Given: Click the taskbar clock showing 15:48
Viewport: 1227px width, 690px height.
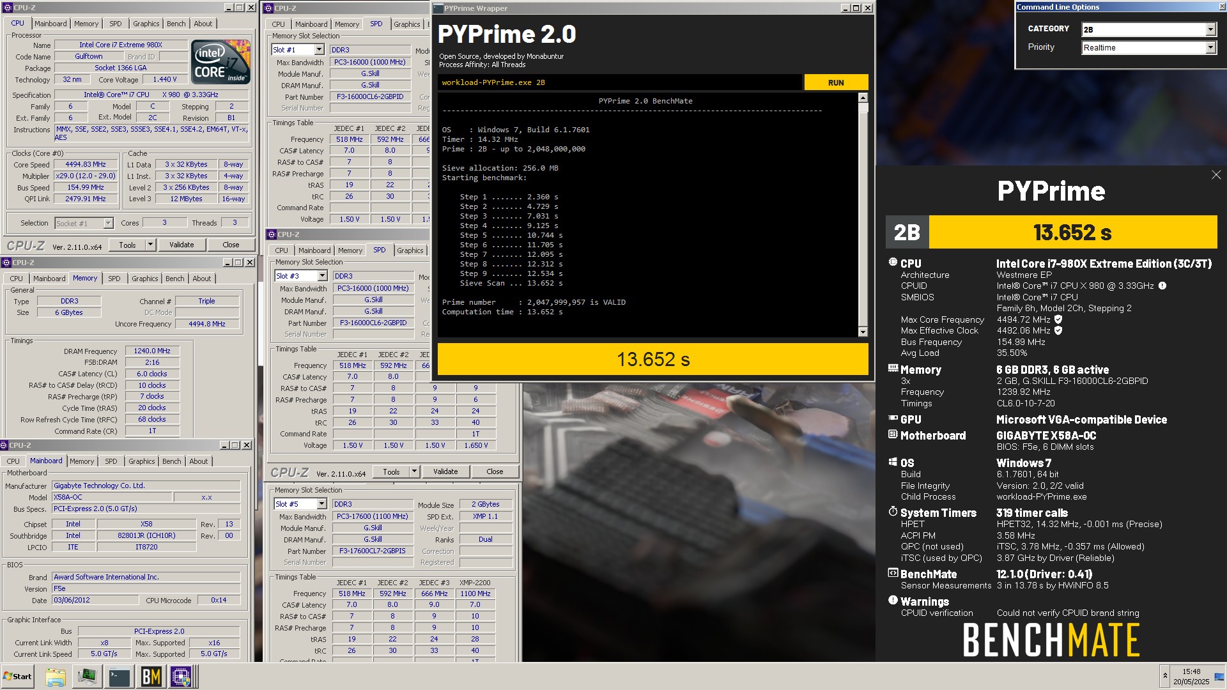Looking at the screenshot, I should pyautogui.click(x=1191, y=671).
